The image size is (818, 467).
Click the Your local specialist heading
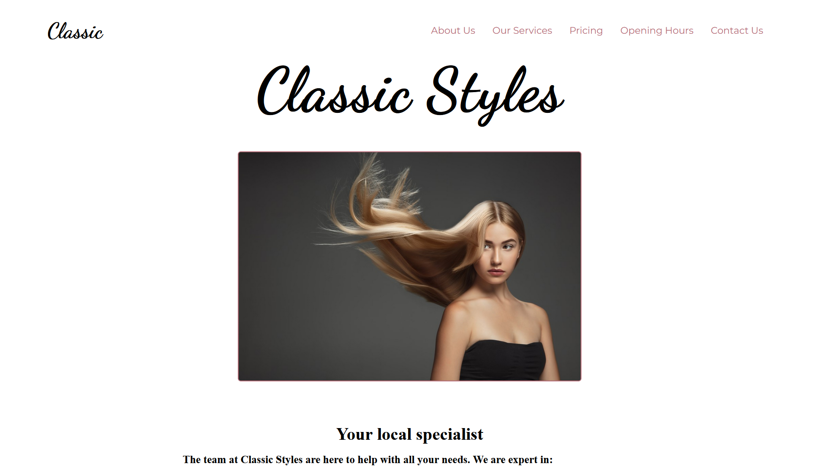click(409, 434)
